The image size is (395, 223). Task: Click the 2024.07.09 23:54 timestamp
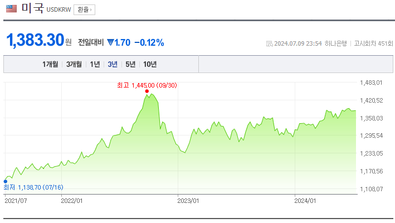point(298,43)
